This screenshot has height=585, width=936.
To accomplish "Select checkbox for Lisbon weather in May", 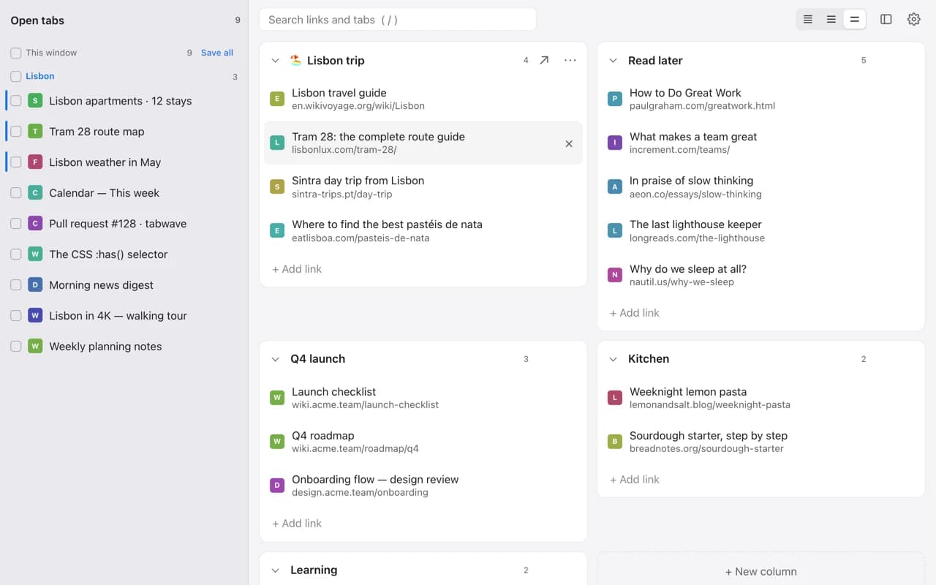I will click(x=15, y=162).
